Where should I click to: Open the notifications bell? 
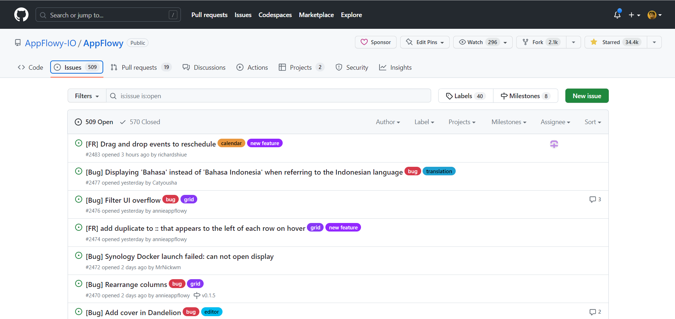pos(617,15)
